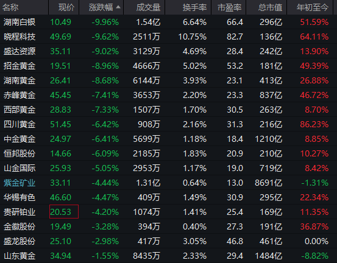Viewport: 337px width, 263px height.
Task: Select stock 恒邦股份
Action: tap(20, 153)
